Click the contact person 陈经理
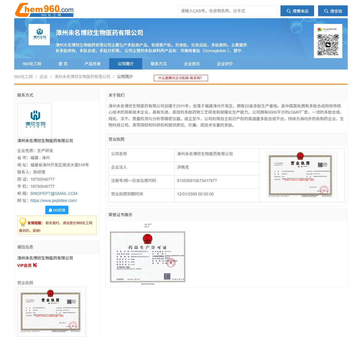Viewport: 352px width, 337px height. click(x=39, y=172)
